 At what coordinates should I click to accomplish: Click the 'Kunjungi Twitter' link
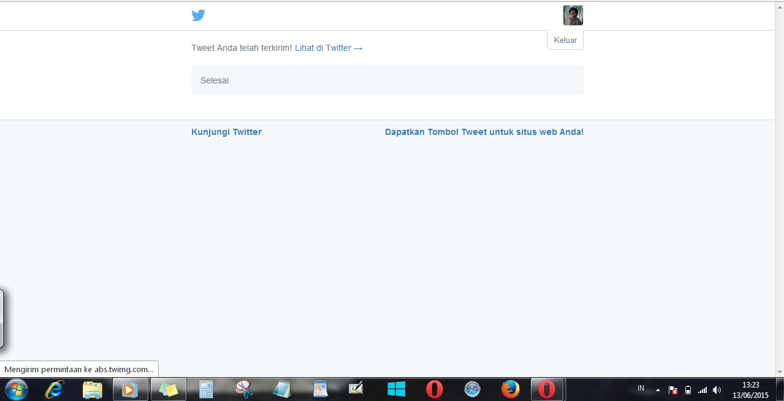point(226,132)
